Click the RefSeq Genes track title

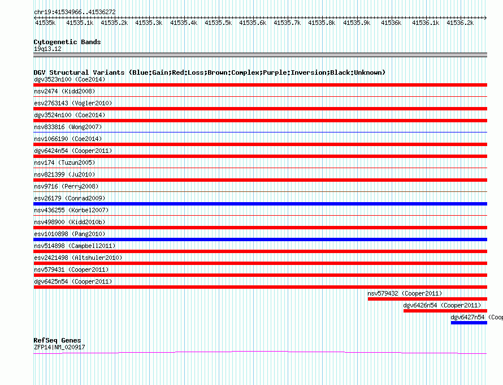(x=57, y=340)
